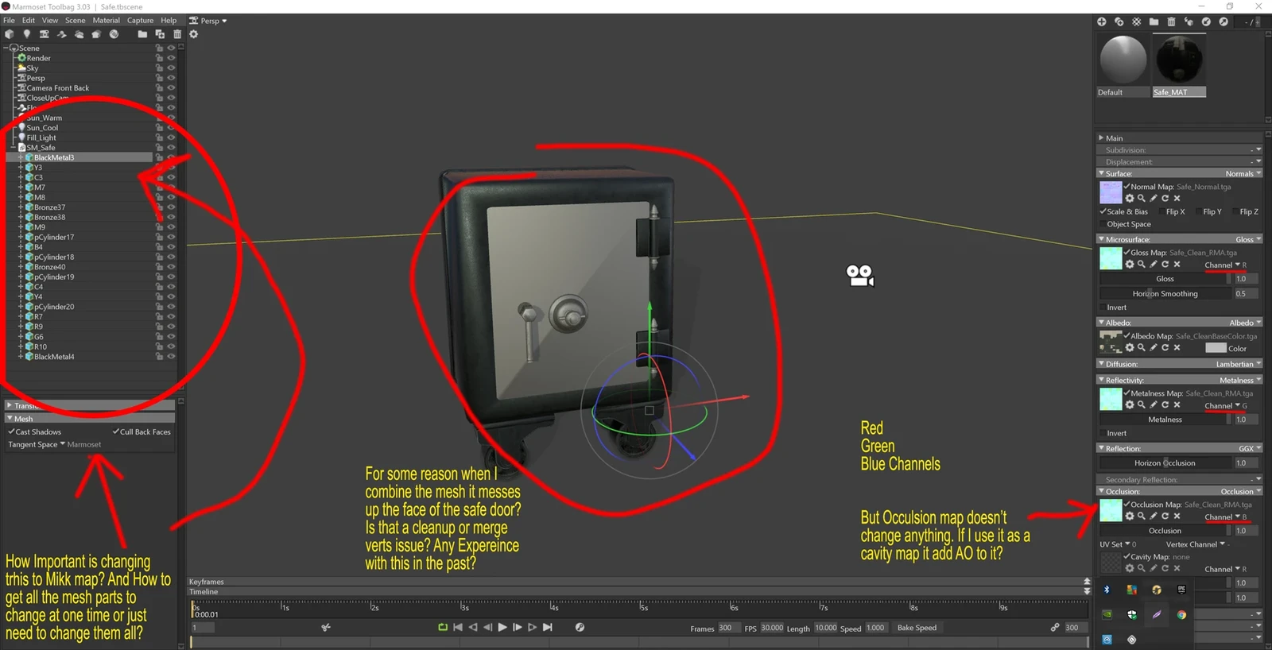Open the Material menu
1272x650 pixels.
point(107,21)
